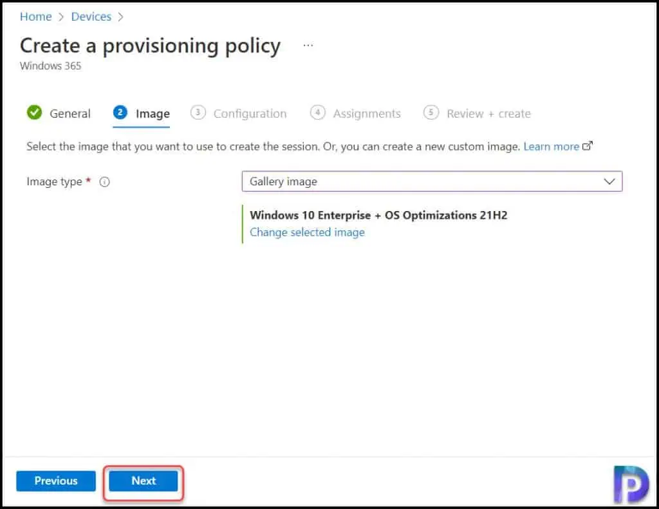Click the step 5 number circle
Viewport: 659px width, 509px height.
(x=431, y=112)
